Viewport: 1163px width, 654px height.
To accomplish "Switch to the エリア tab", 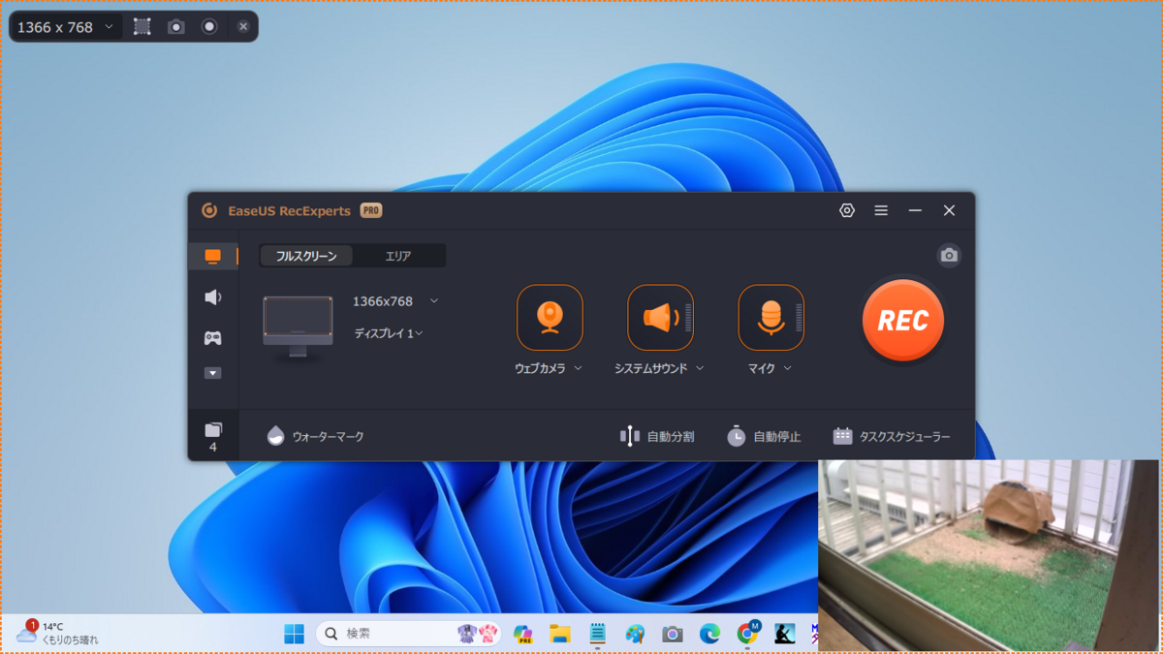I will coord(398,256).
